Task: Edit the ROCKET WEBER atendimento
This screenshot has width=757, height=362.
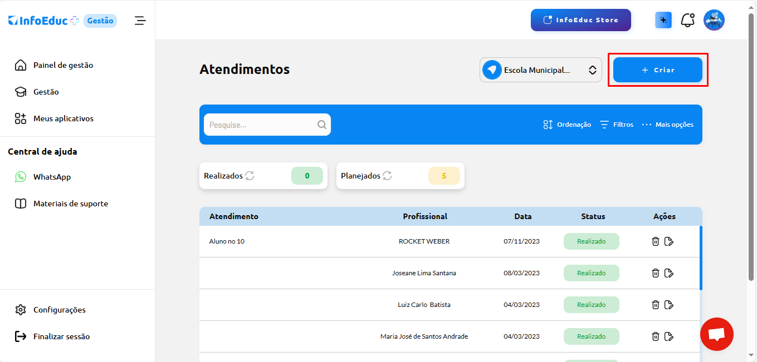Action: [x=669, y=241]
